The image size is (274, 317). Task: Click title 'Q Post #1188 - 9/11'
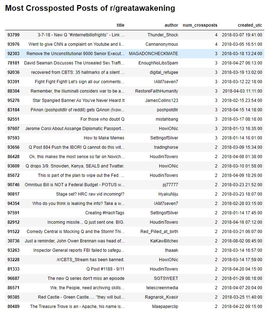105,269
